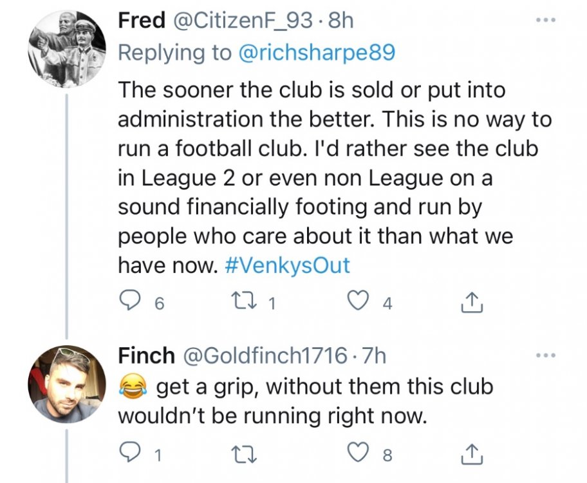This screenshot has width=587, height=483.
Task: Open the @richsharpe89 mention link
Action: 317,52
